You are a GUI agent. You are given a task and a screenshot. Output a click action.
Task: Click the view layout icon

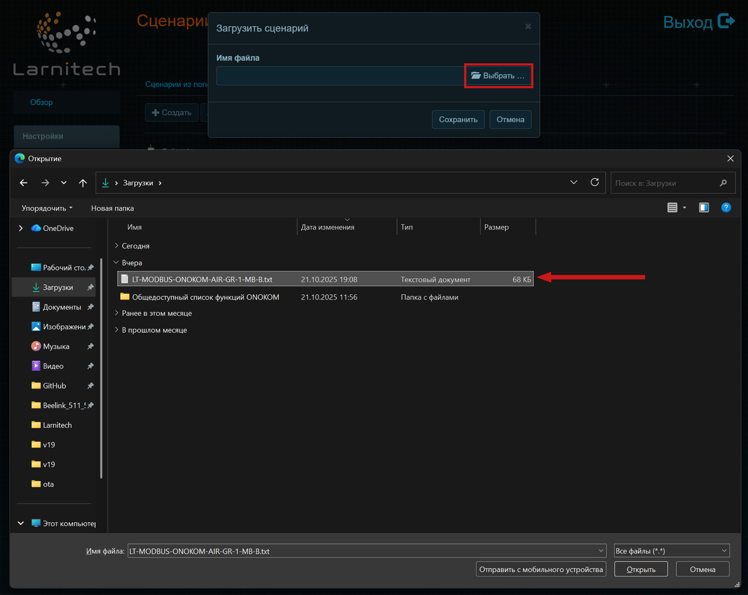[x=672, y=208]
